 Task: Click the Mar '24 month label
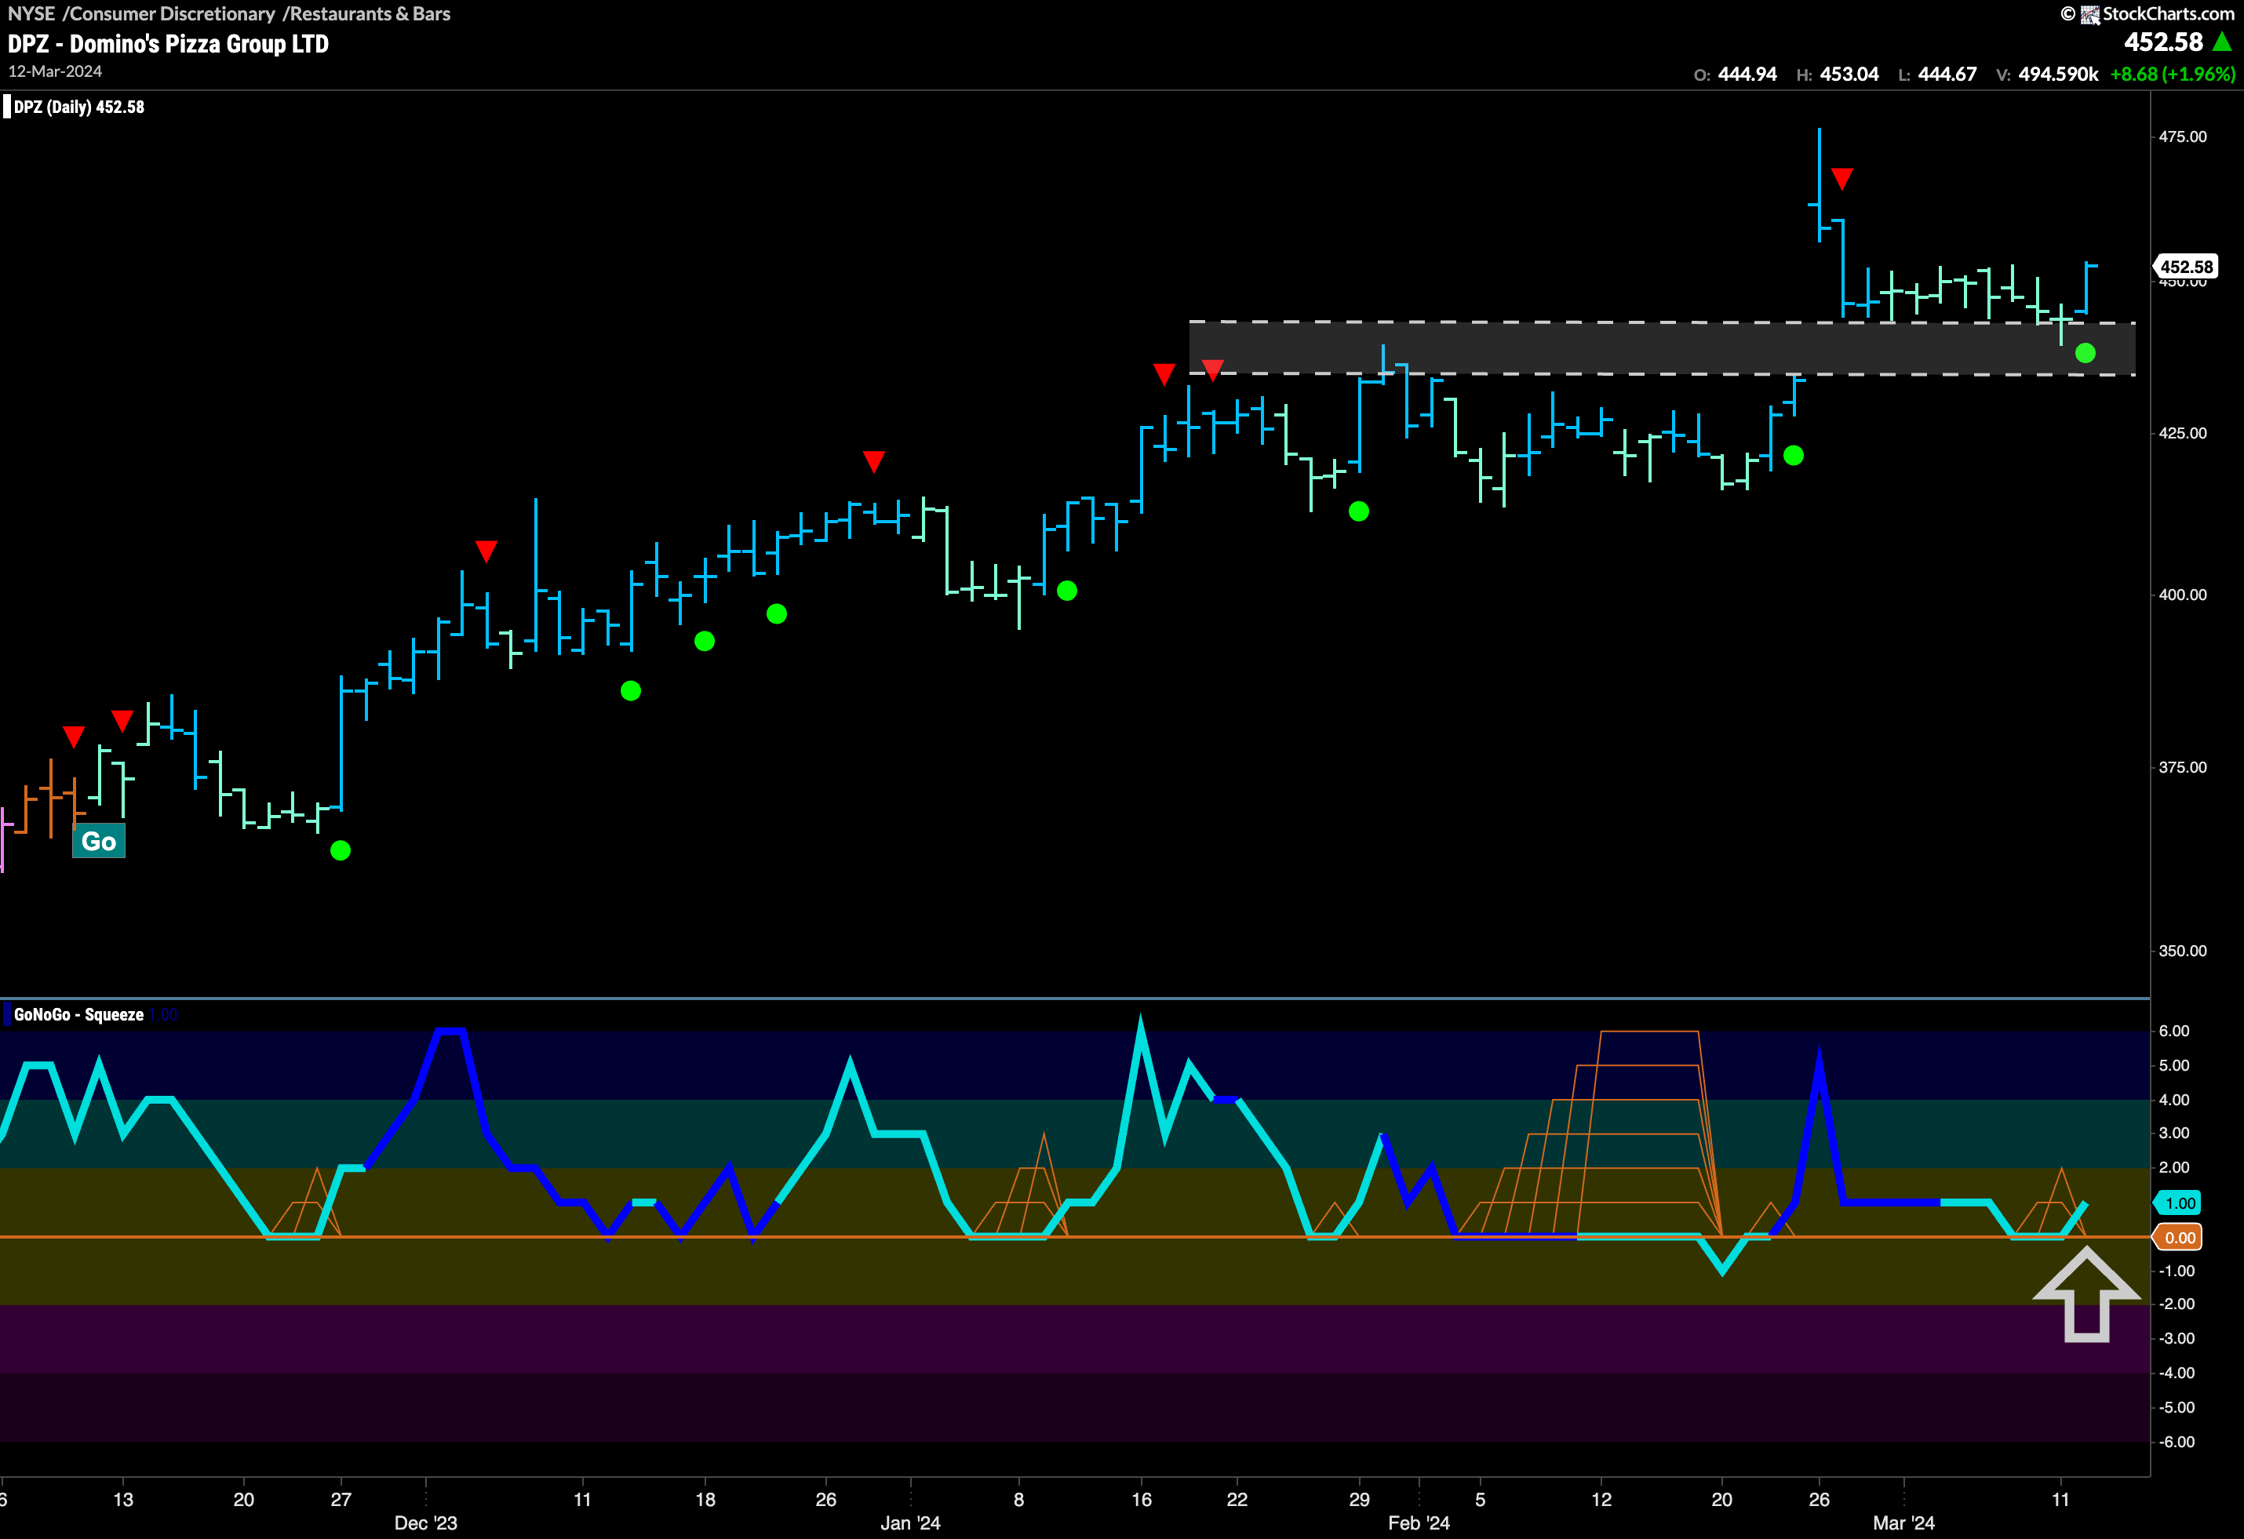coord(1903,1523)
